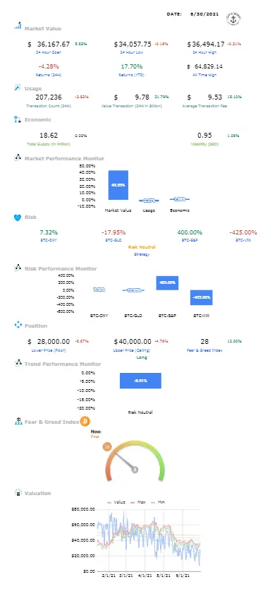Click the 24 Hour Open label
This screenshot has height=589, width=263.
tap(49, 52)
